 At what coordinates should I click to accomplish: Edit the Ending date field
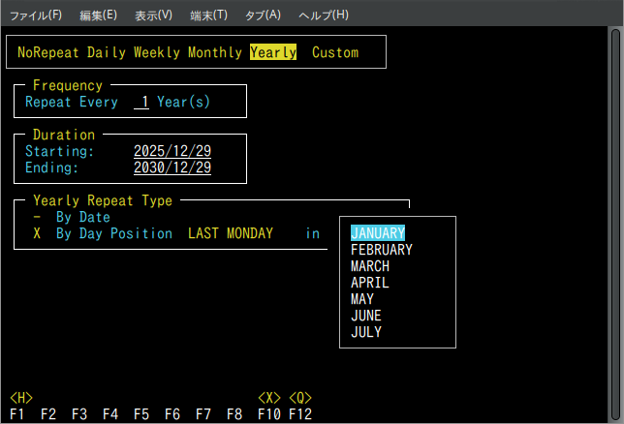point(172,168)
